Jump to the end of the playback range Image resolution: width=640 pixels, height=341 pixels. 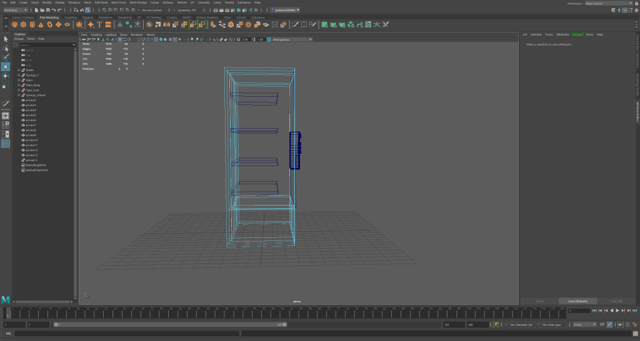(635, 310)
